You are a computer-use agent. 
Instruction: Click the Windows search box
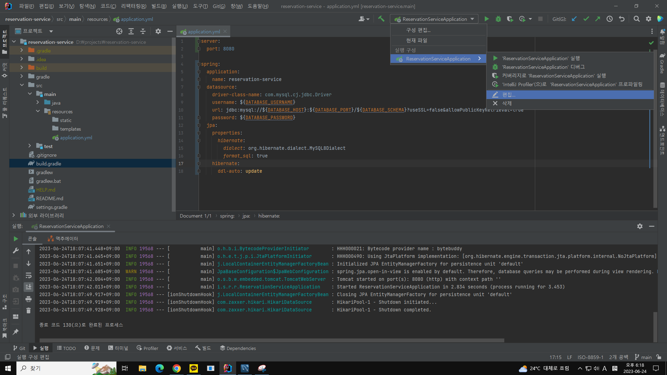pyautogui.click(x=67, y=368)
